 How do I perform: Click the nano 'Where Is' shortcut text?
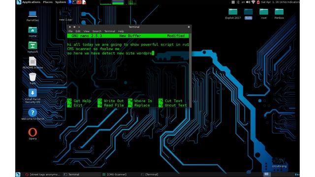coord(143,101)
